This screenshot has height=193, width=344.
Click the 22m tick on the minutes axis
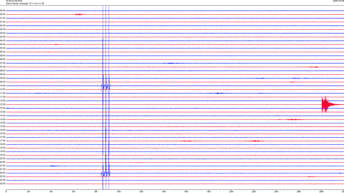click(254, 192)
